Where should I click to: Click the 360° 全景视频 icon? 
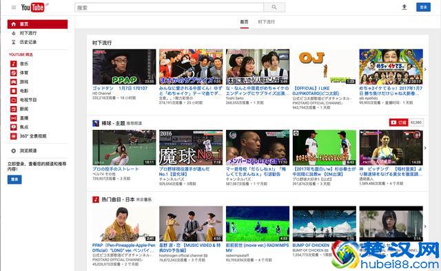[x=14, y=136]
